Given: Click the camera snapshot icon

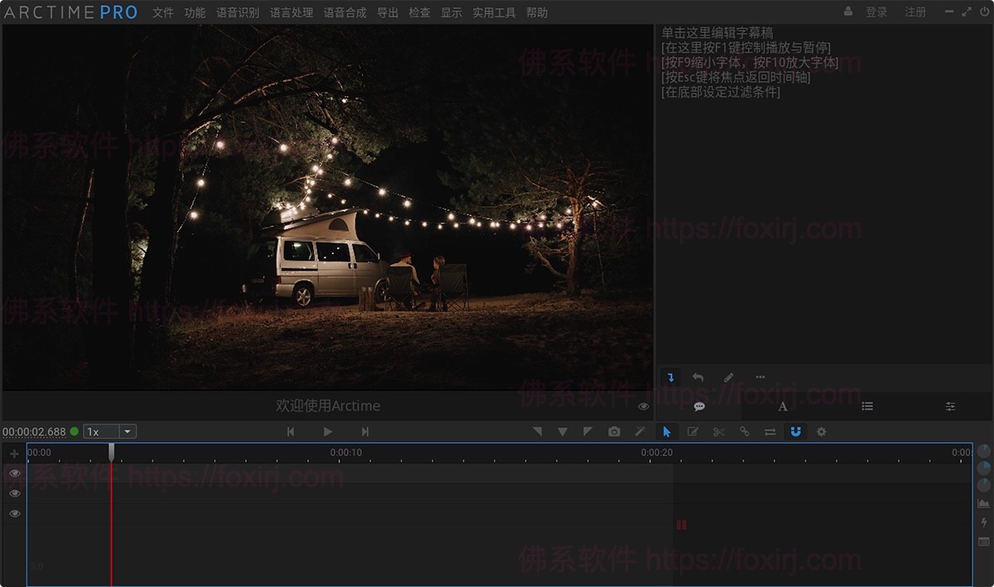Looking at the screenshot, I should coord(614,431).
